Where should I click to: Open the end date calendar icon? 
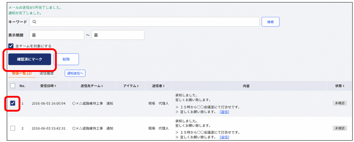coord(96,35)
